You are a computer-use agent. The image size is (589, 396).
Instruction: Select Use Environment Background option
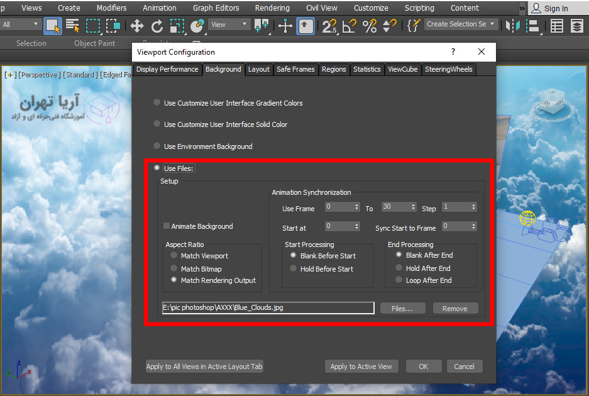[x=157, y=146]
